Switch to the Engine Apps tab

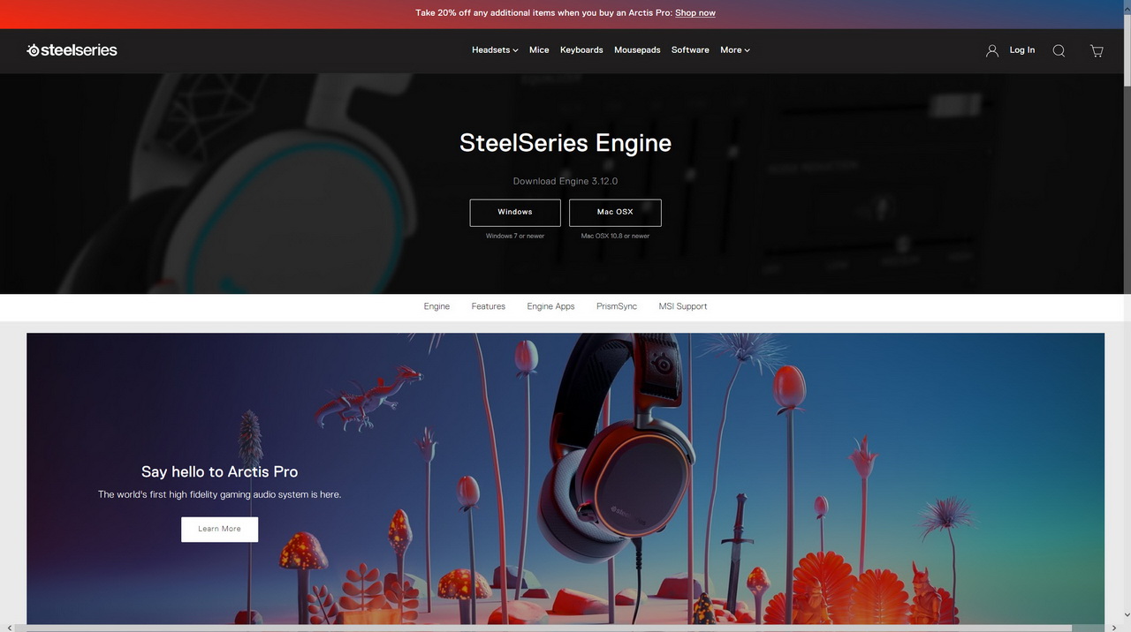[550, 306]
